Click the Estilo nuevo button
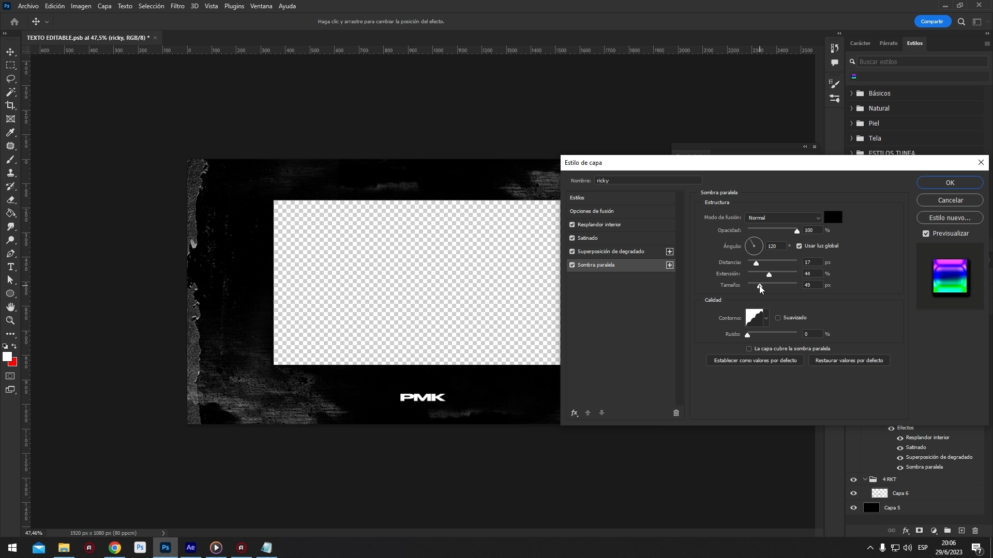993x558 pixels. [x=950, y=218]
